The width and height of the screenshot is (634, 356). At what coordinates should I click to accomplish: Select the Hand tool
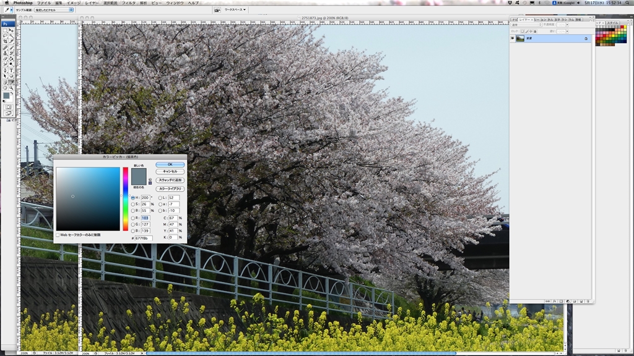pos(5,88)
